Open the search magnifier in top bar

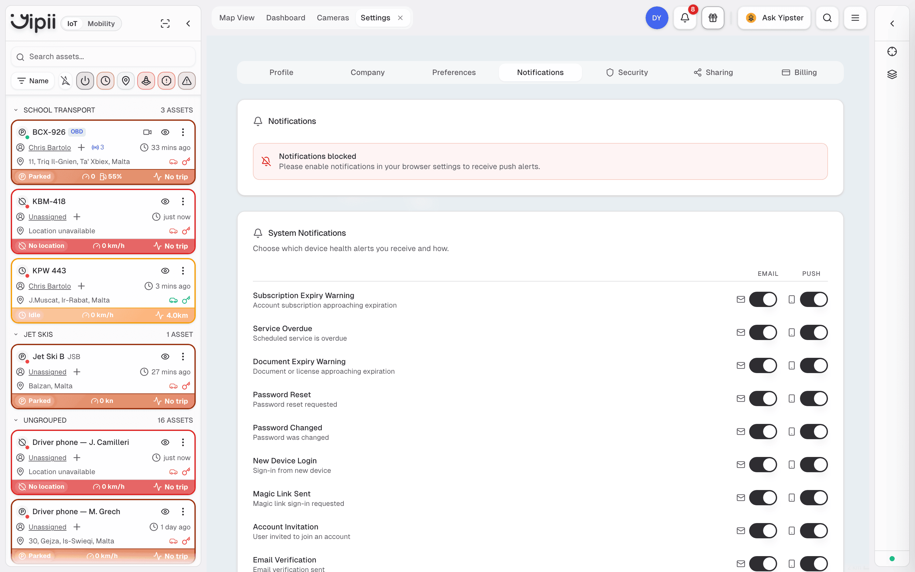point(827,18)
